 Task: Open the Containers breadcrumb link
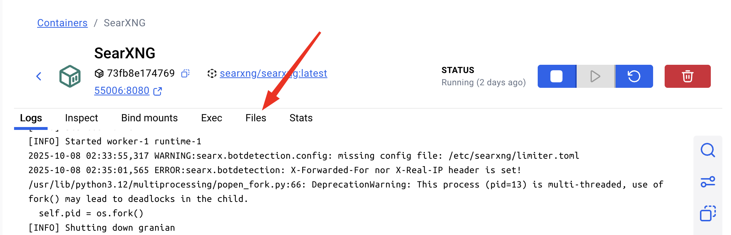[x=62, y=23]
